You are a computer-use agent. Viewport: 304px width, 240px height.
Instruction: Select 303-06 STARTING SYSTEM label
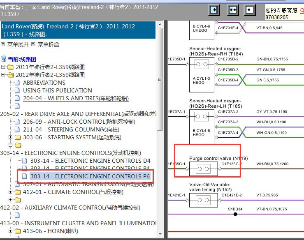72,137
